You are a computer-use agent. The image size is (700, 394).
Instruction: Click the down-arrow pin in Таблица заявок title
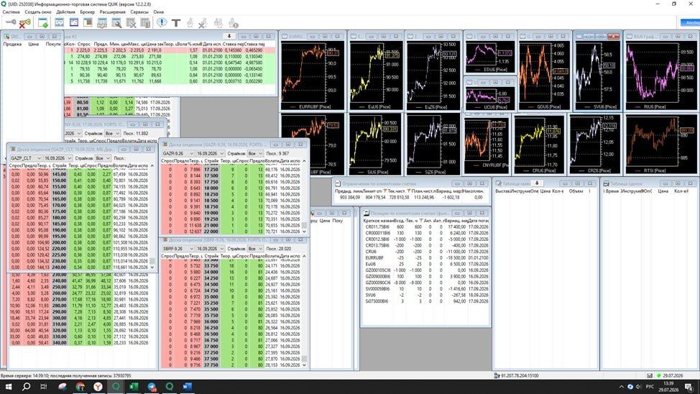(x=537, y=183)
